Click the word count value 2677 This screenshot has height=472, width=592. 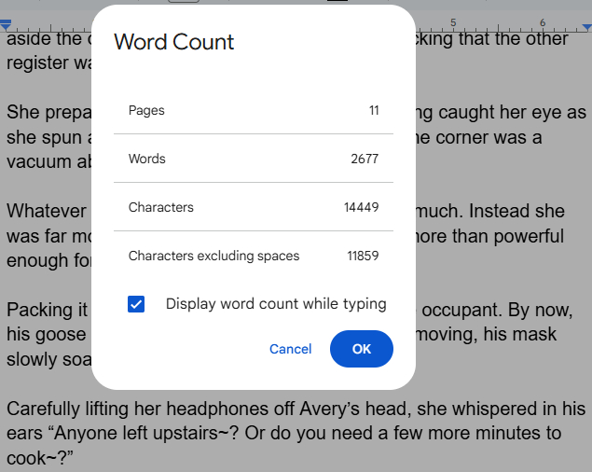(364, 159)
